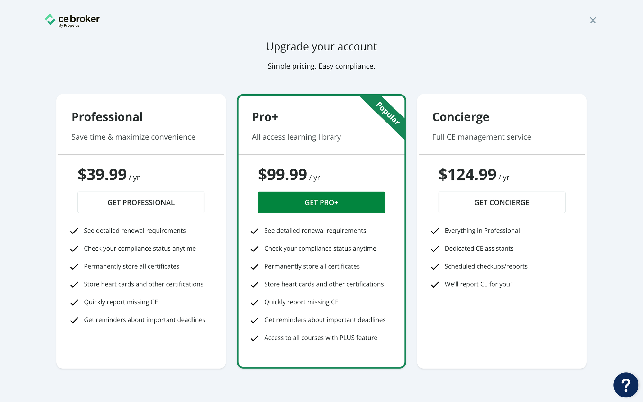
Task: Click the CE Broker logo
Action: pyautogui.click(x=72, y=20)
